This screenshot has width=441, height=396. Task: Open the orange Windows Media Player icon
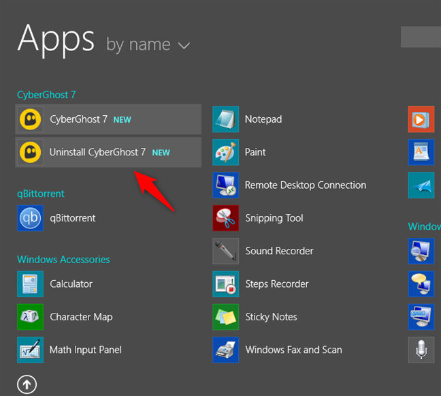[x=421, y=119]
